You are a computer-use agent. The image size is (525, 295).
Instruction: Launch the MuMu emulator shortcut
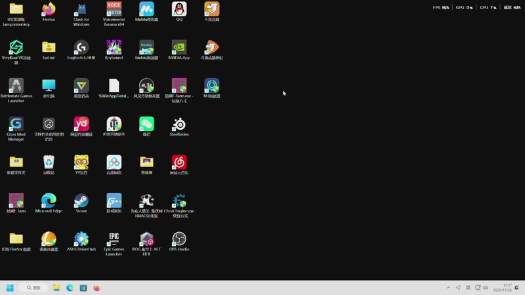(x=146, y=12)
